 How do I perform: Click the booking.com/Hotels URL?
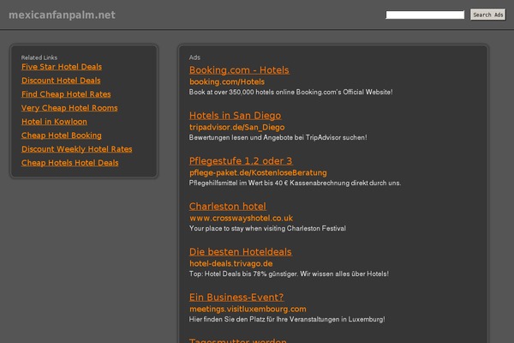click(227, 81)
